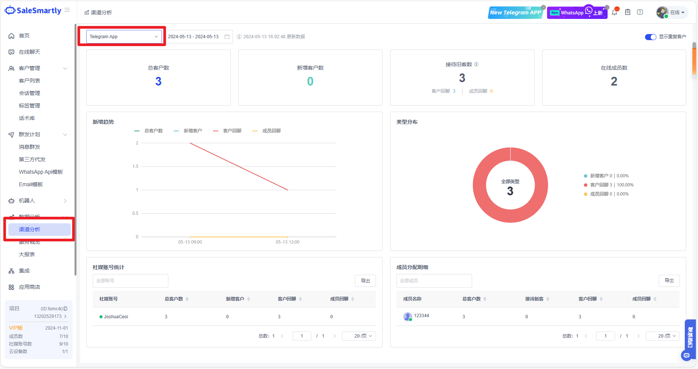Toggle 客户回聊 legend in trend chart
The width and height of the screenshot is (698, 369).
(x=227, y=131)
